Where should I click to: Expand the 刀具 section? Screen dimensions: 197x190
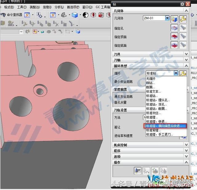pyautogui.click(x=186, y=54)
